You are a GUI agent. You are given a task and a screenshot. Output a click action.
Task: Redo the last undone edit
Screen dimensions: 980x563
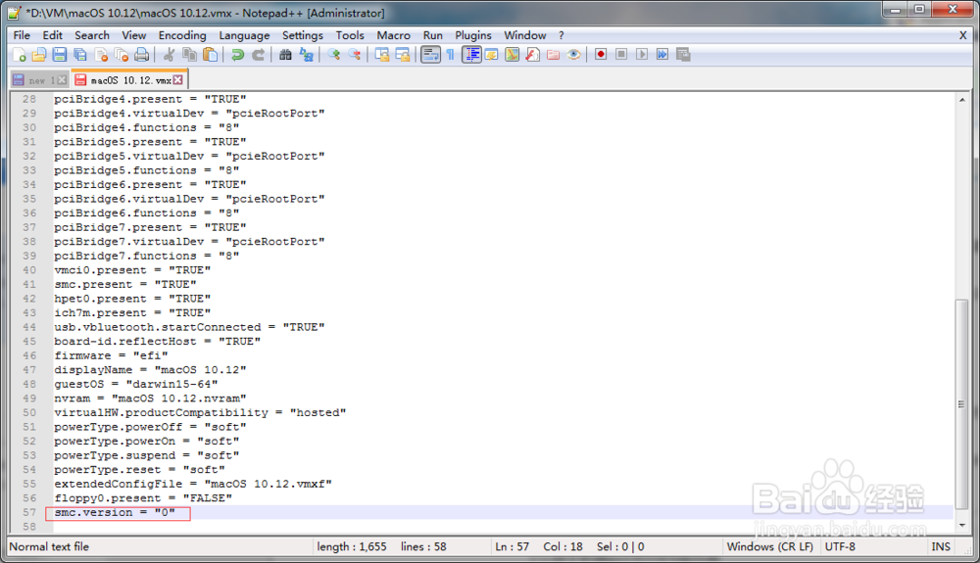click(x=258, y=55)
